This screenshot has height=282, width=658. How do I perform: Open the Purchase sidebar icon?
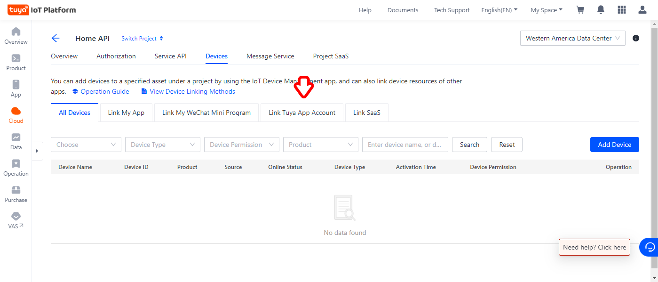(16, 190)
